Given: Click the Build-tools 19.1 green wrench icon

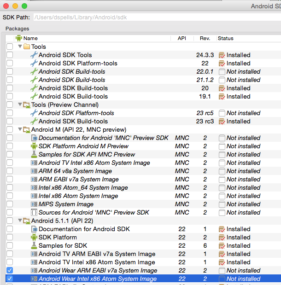Looking at the screenshot, I should [34, 96].
